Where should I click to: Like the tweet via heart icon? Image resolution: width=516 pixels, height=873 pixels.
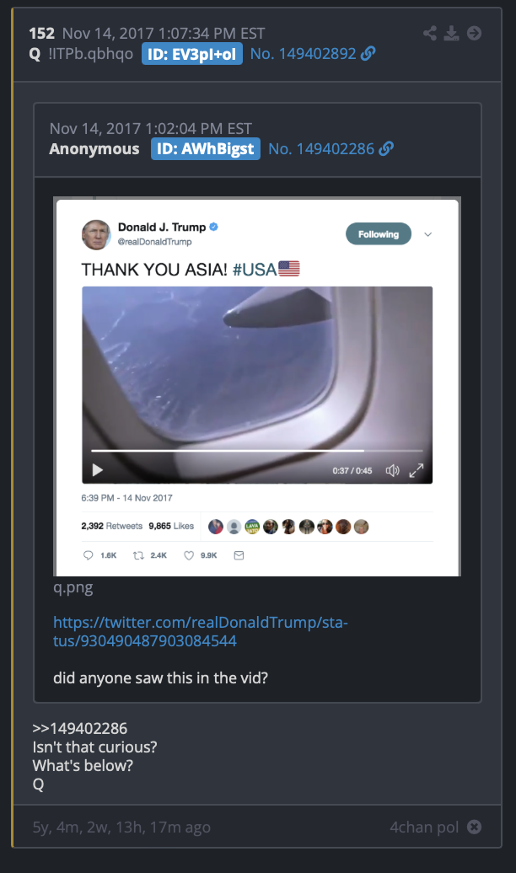coord(189,555)
